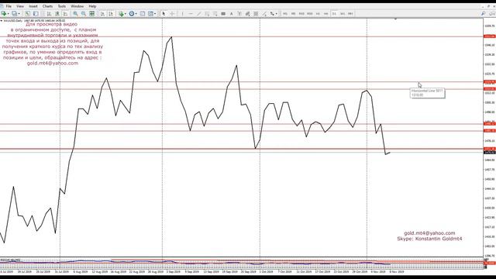
Task: Tile chart windows with grid icon
Action: (91, 14)
